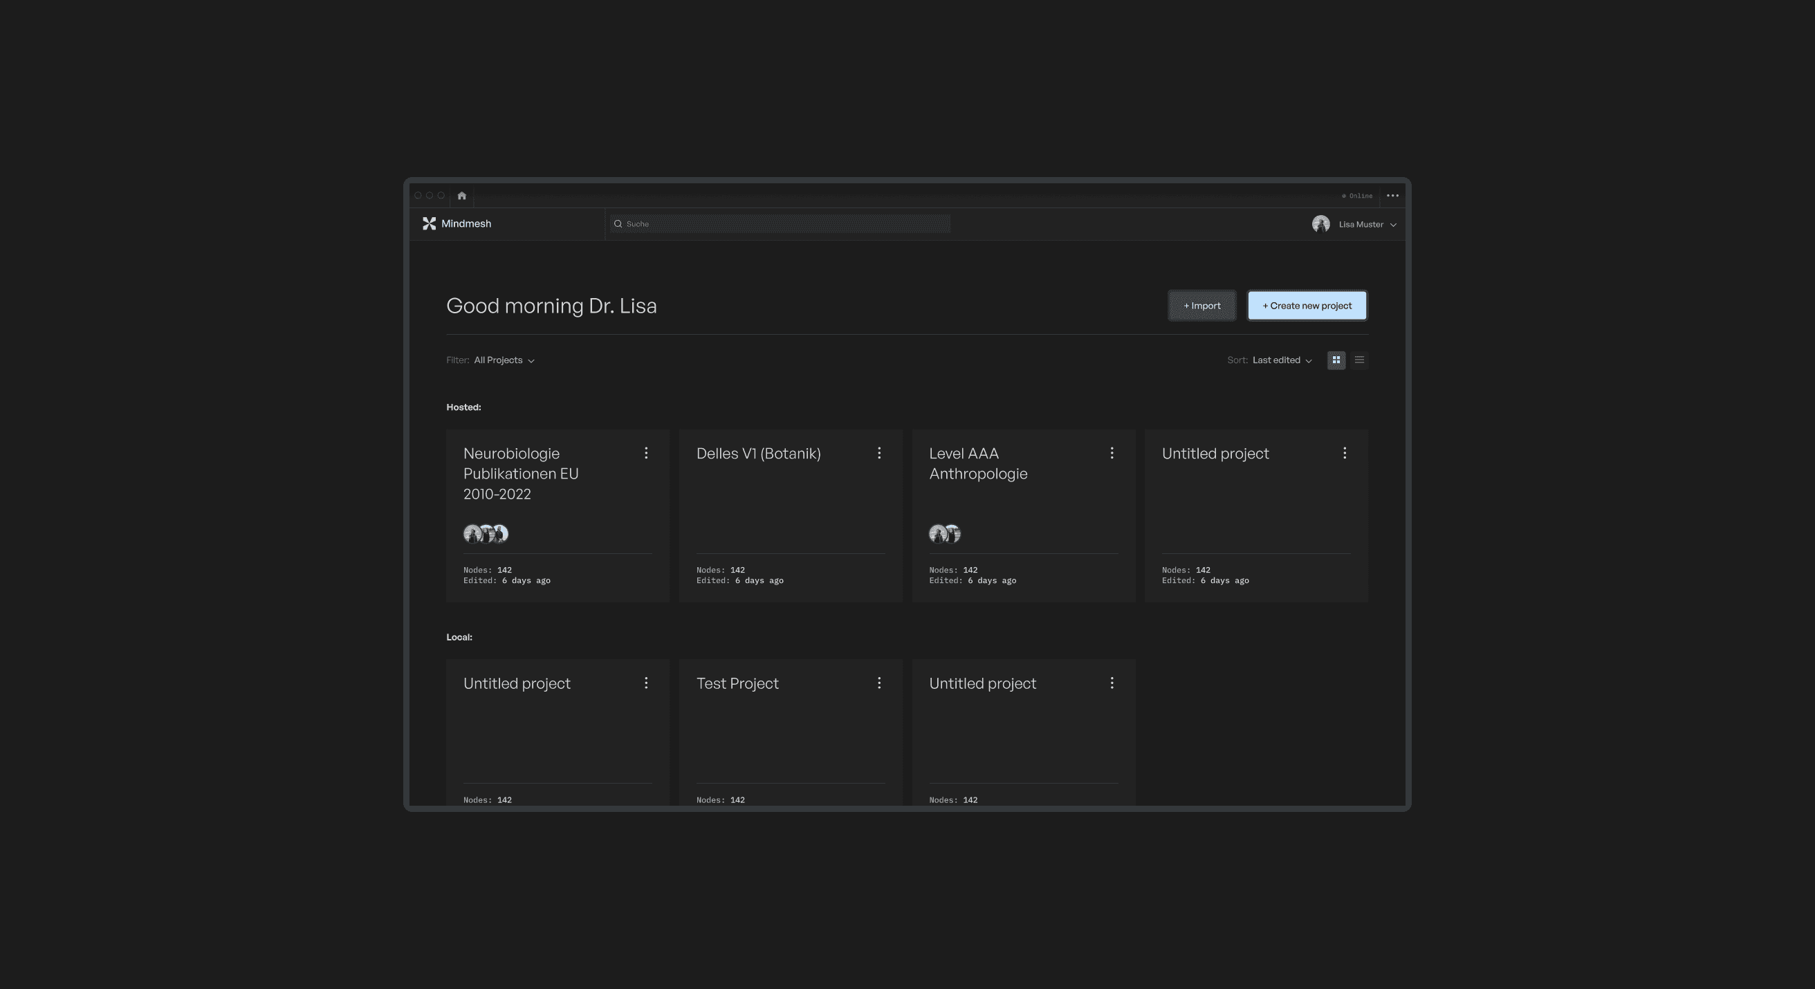This screenshot has width=1815, height=989.
Task: Open options on hosted Untitled project card
Action: (x=1345, y=453)
